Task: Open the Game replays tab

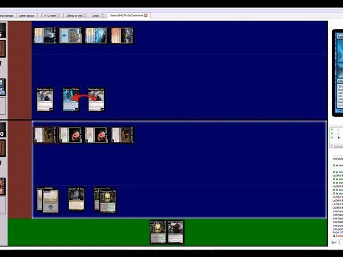Action: click(x=26, y=15)
